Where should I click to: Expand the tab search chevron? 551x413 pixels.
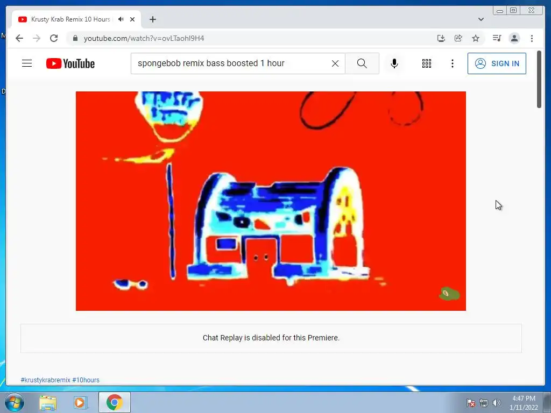coord(481,19)
